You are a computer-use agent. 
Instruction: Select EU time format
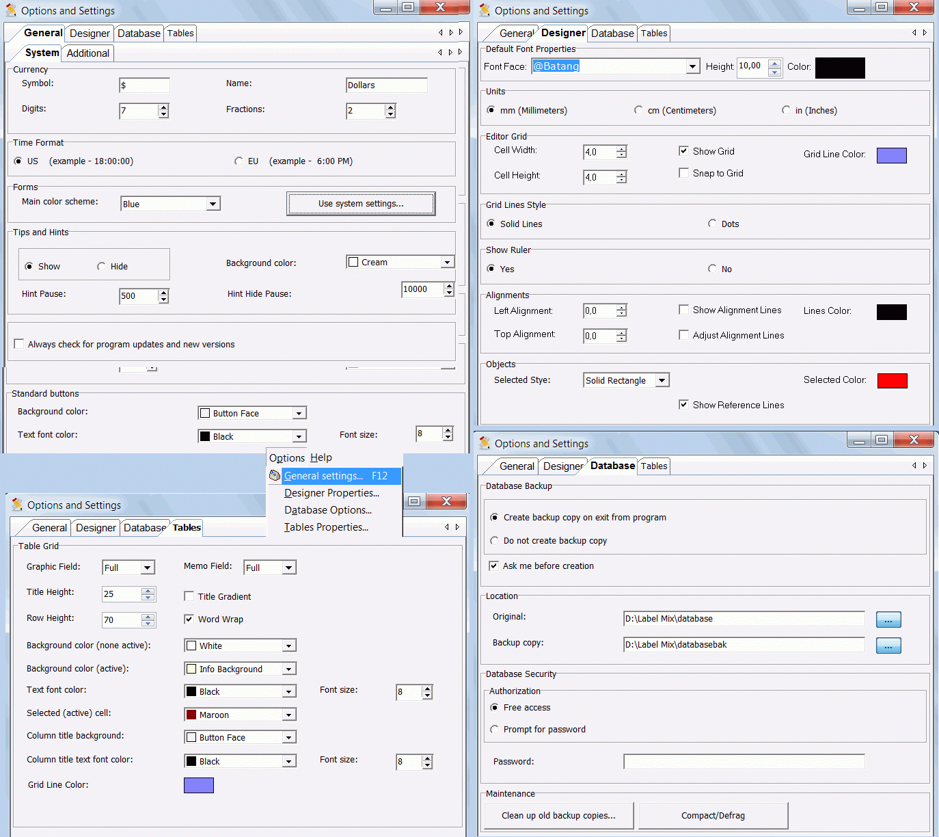[239, 161]
